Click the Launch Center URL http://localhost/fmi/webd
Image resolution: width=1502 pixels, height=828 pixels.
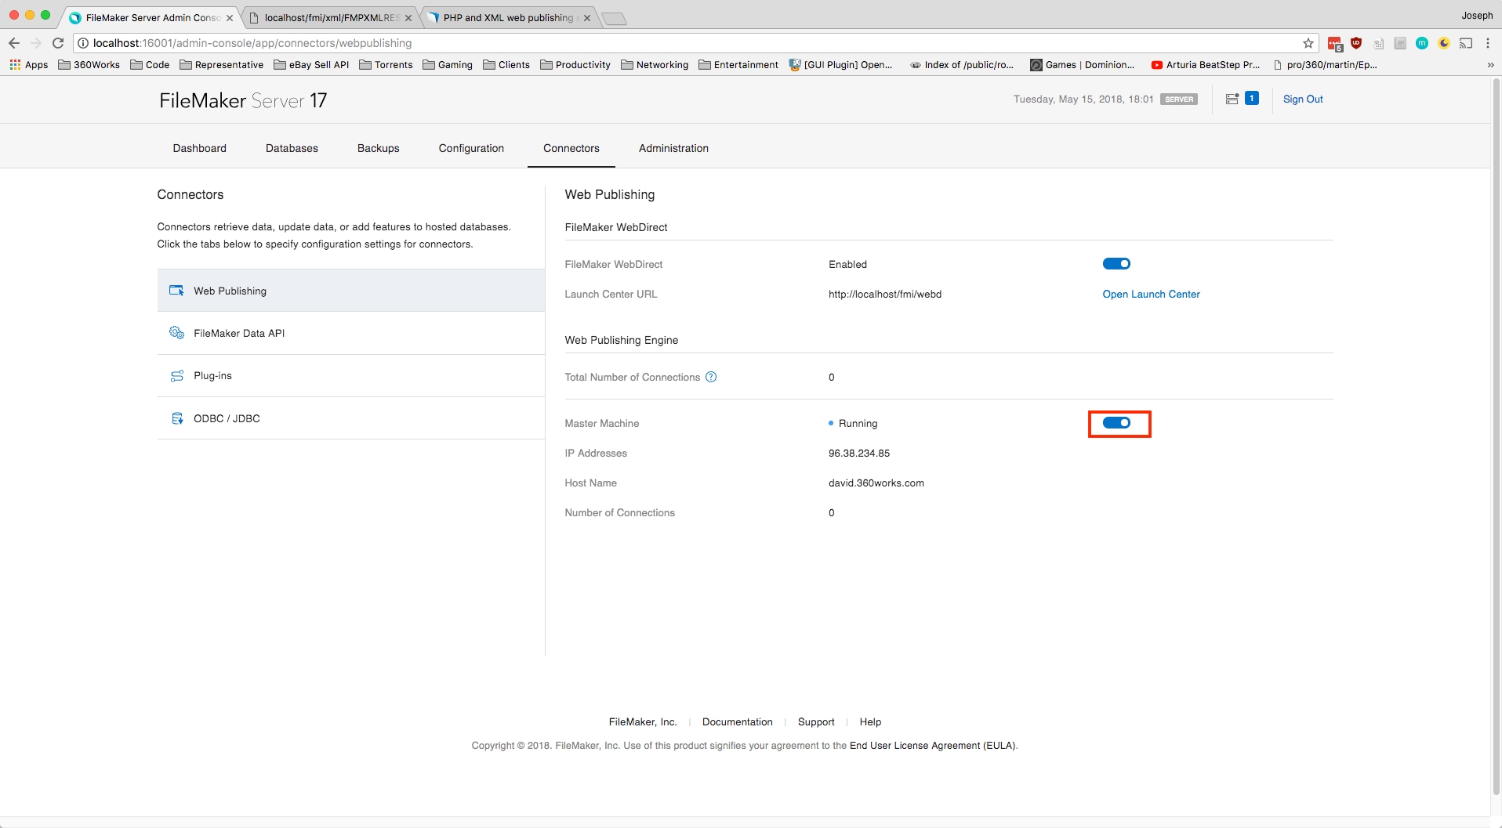click(x=885, y=294)
